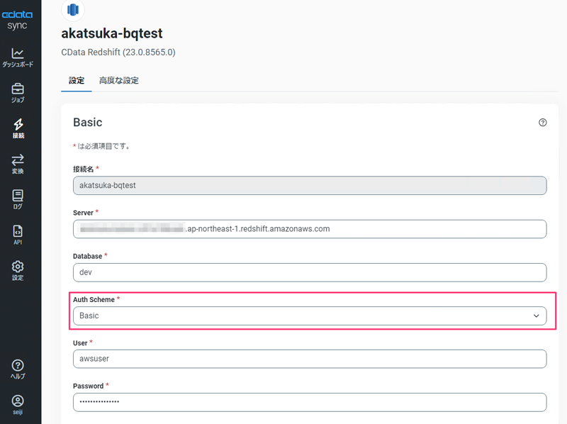
Task: Click the User field containing awsuser
Action: click(310, 359)
